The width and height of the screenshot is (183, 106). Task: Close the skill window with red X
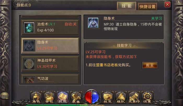(x=167, y=5)
